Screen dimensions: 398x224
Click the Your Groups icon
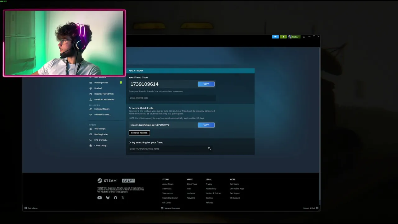click(x=91, y=129)
